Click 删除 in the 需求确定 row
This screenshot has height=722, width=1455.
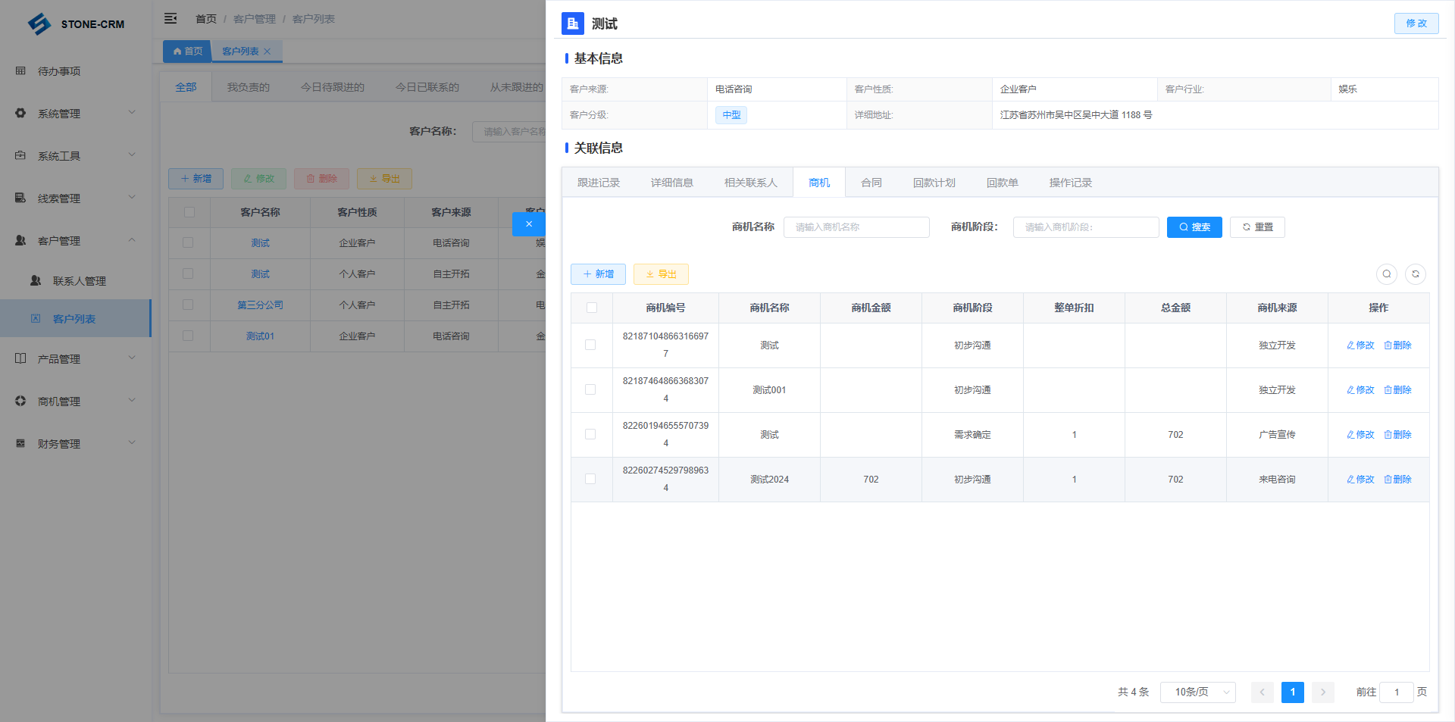click(x=1397, y=434)
